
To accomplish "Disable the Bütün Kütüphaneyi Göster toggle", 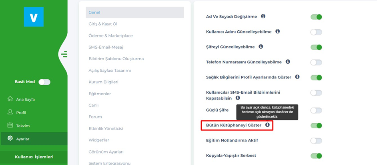I will tap(316, 126).
